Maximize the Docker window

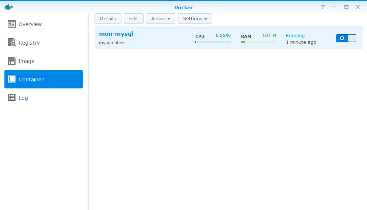click(346, 7)
